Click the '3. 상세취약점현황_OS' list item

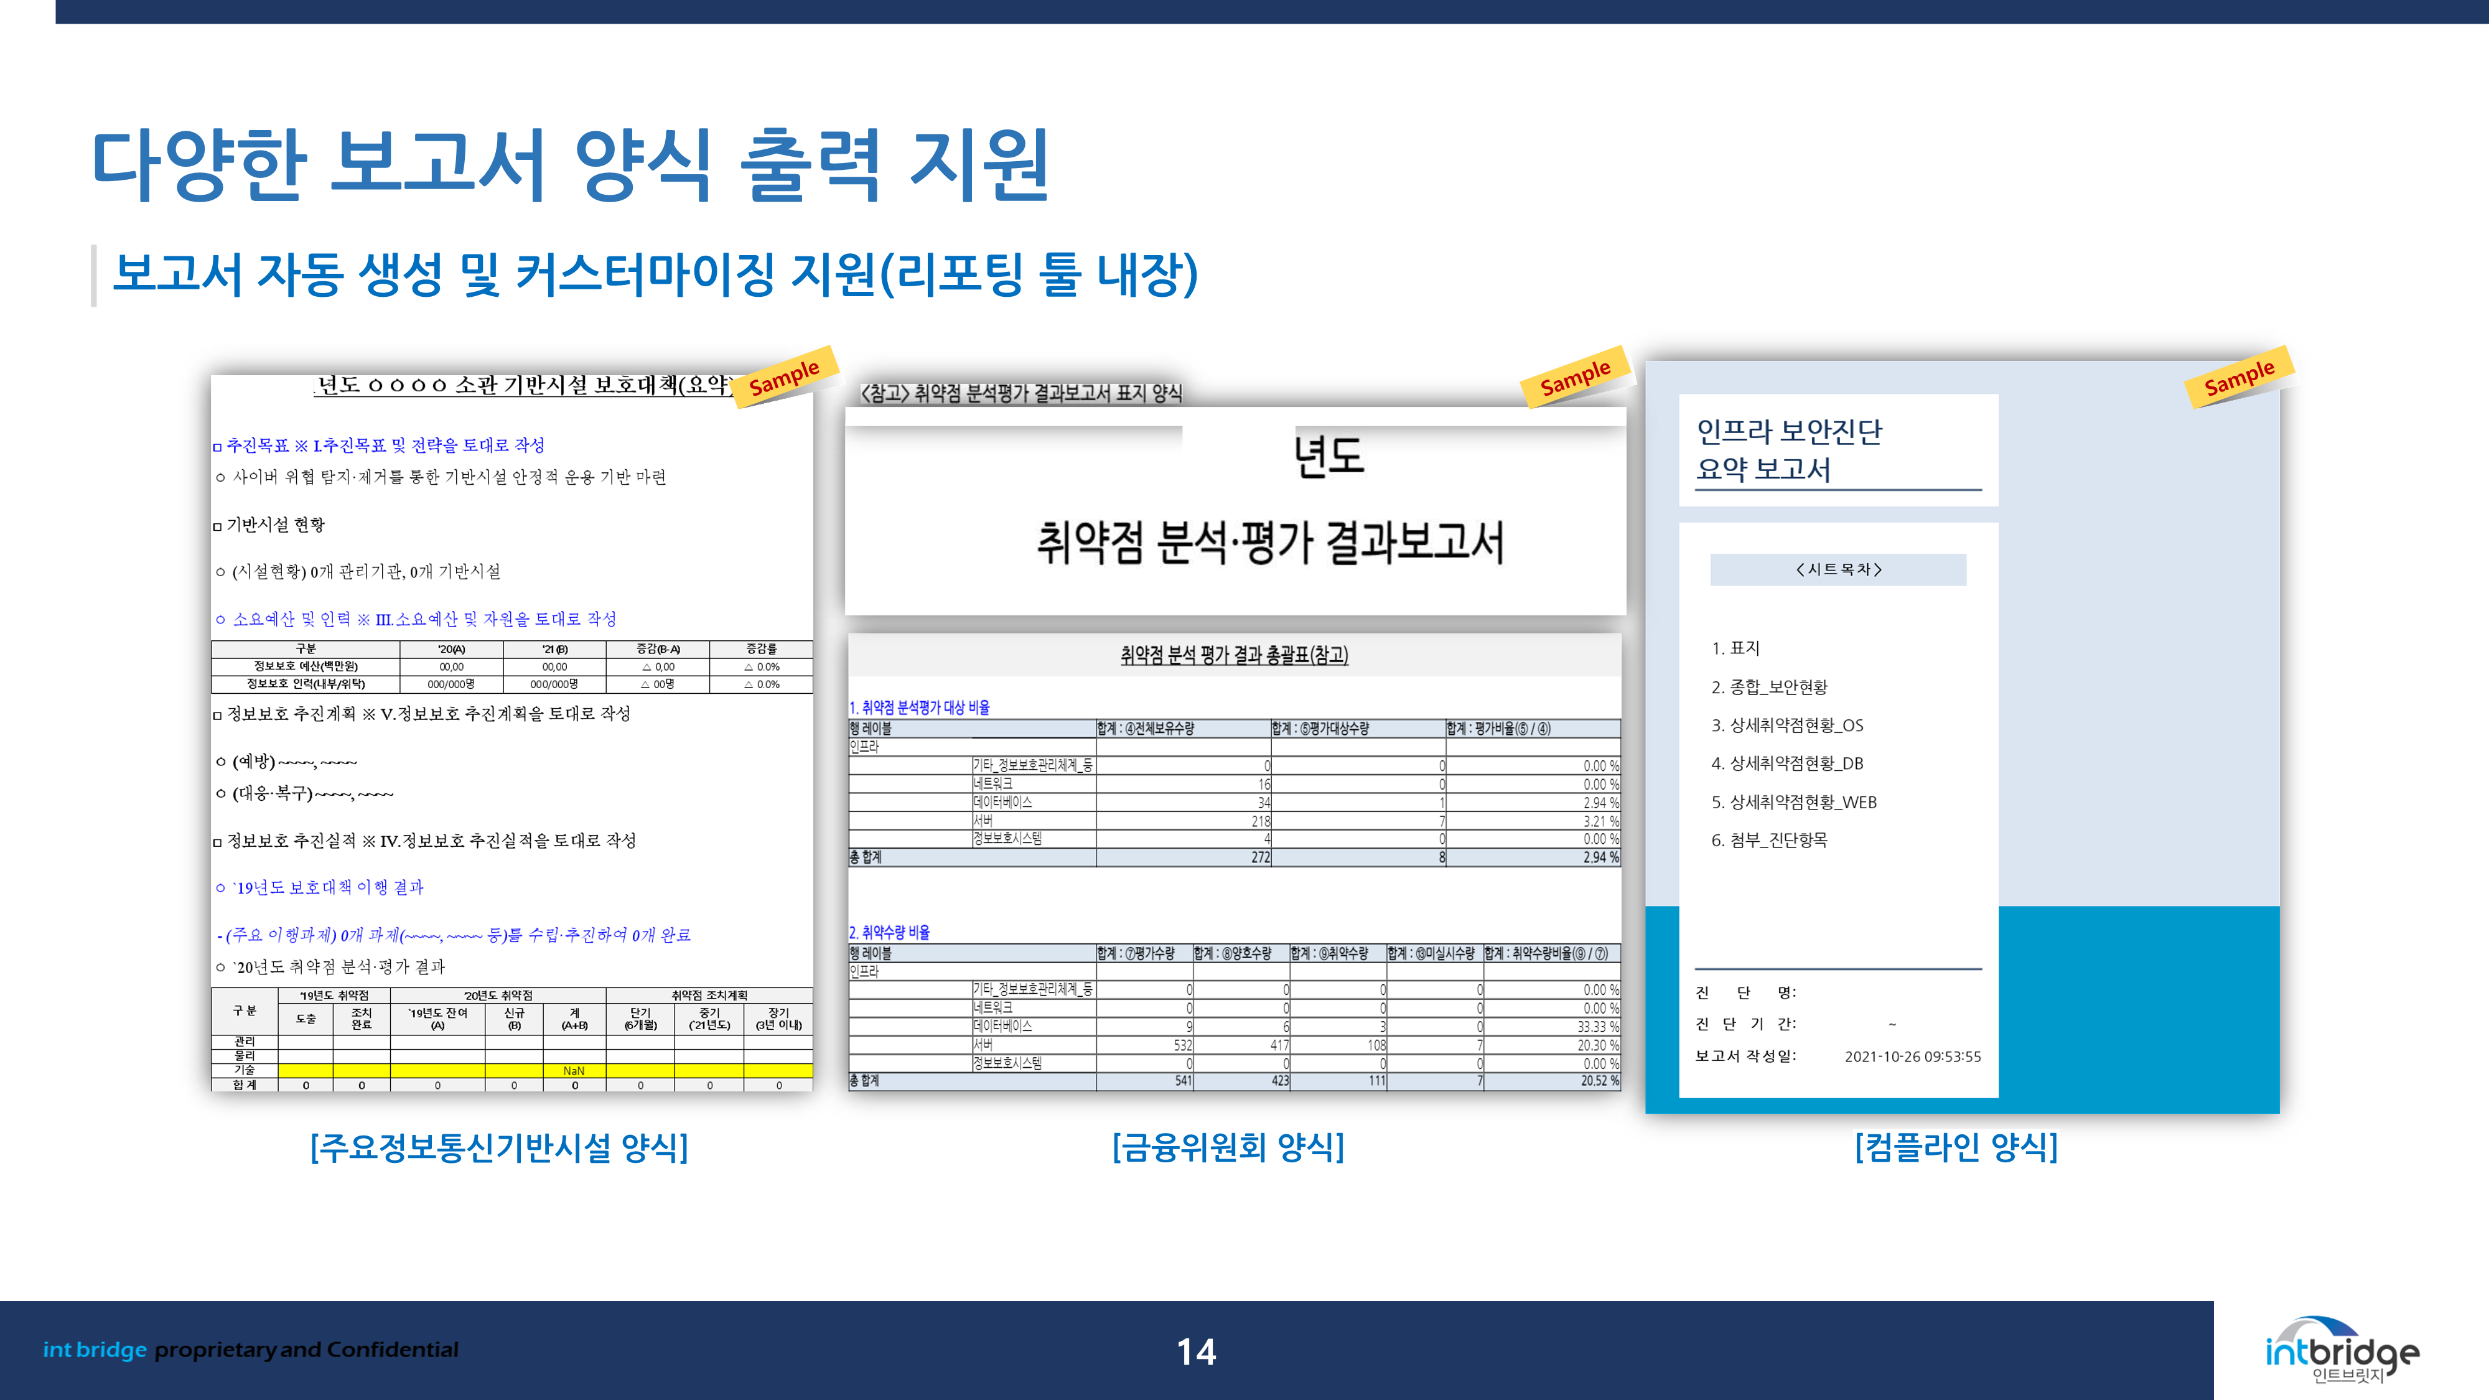pos(1786,725)
